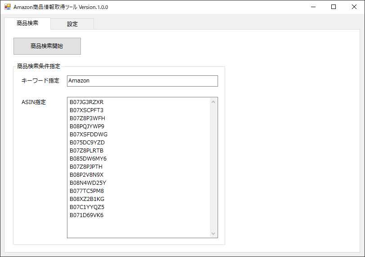Click the ASIN list scrollbar down arrow
The width and height of the screenshot is (365, 257).
point(214,234)
